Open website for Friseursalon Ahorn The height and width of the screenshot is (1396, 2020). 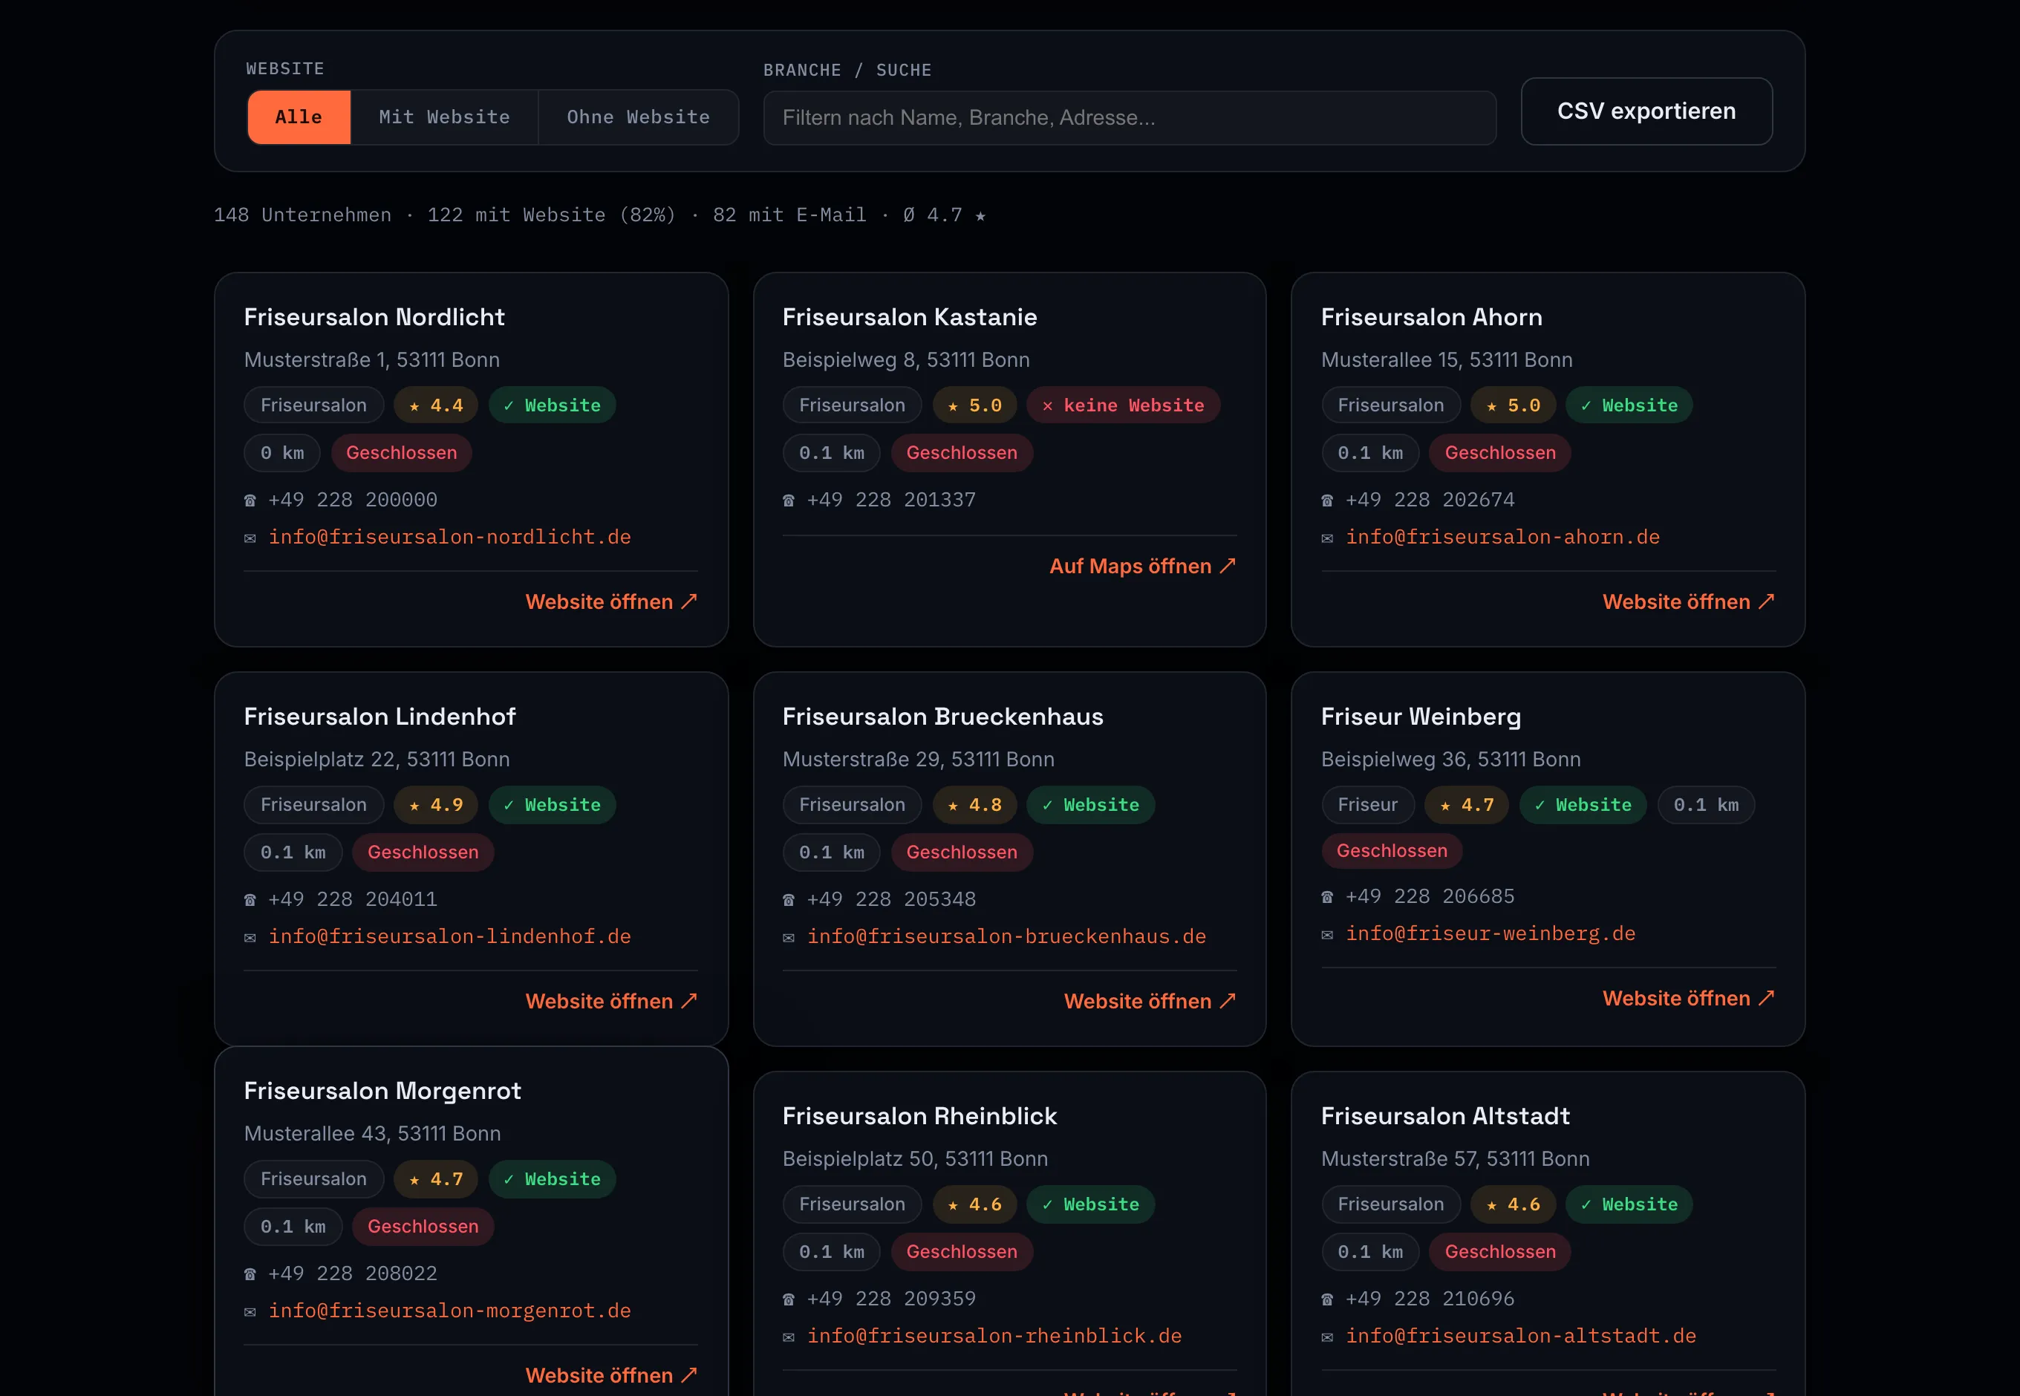coord(1689,601)
